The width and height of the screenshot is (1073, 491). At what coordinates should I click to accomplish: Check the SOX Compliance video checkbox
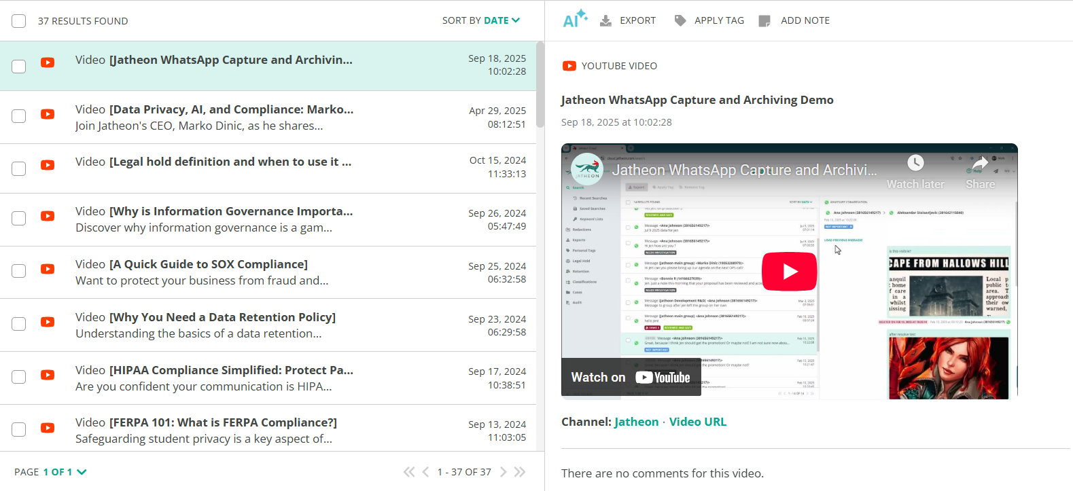coord(19,271)
